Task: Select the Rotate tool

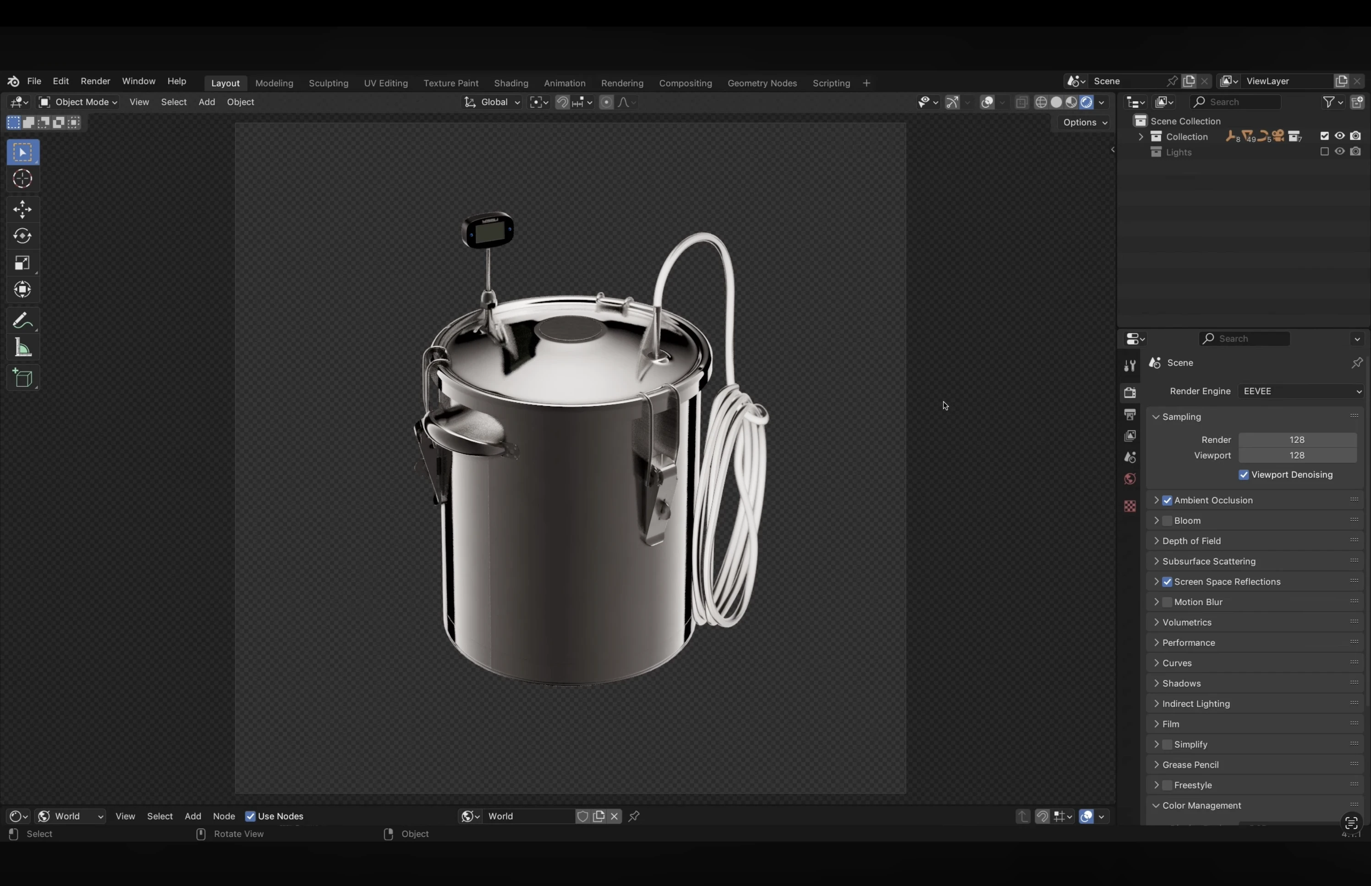Action: [x=22, y=235]
